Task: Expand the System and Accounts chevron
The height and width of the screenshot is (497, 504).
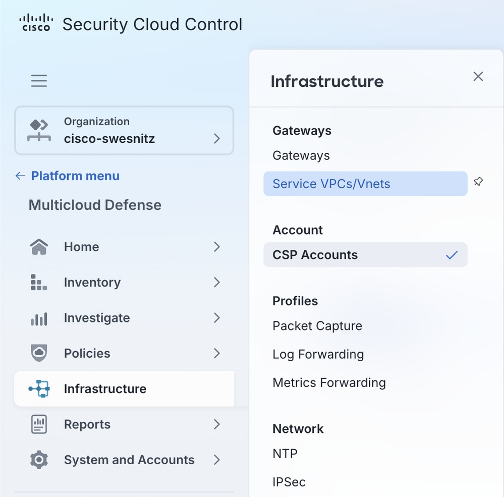Action: point(217,460)
